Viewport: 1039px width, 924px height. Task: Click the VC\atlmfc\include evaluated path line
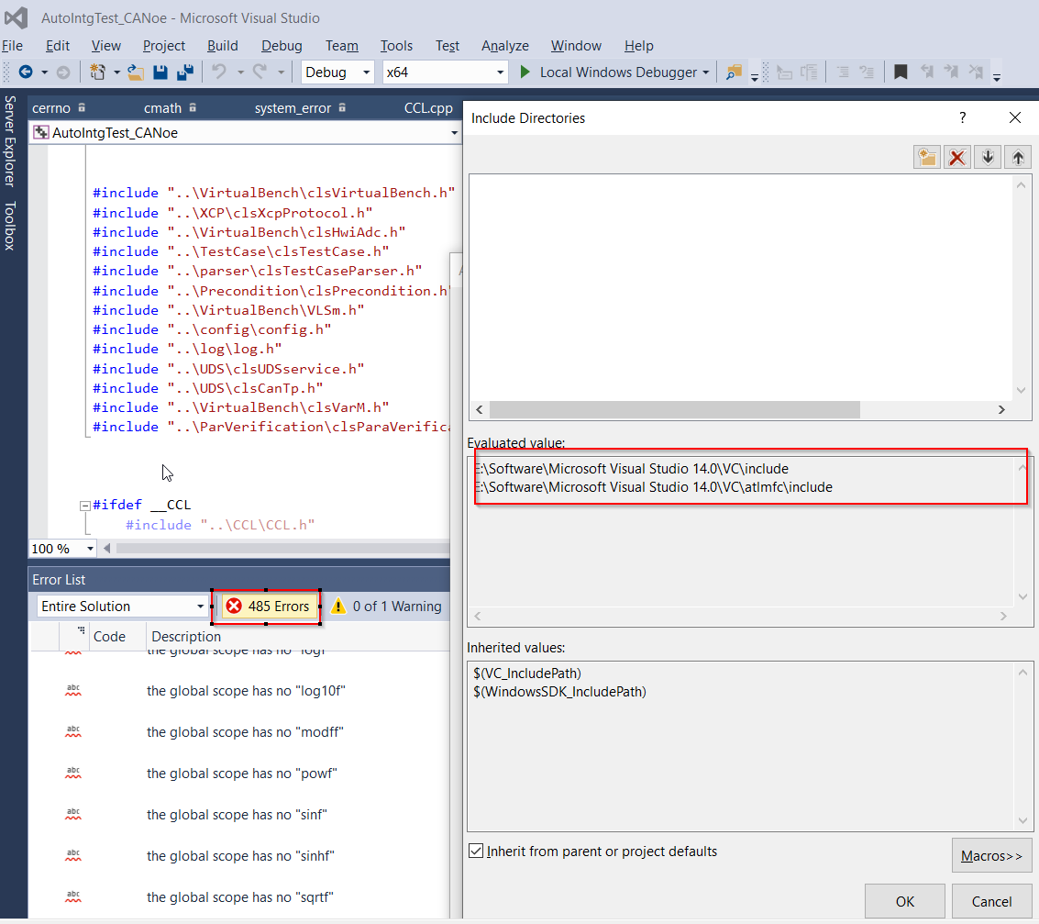point(653,487)
